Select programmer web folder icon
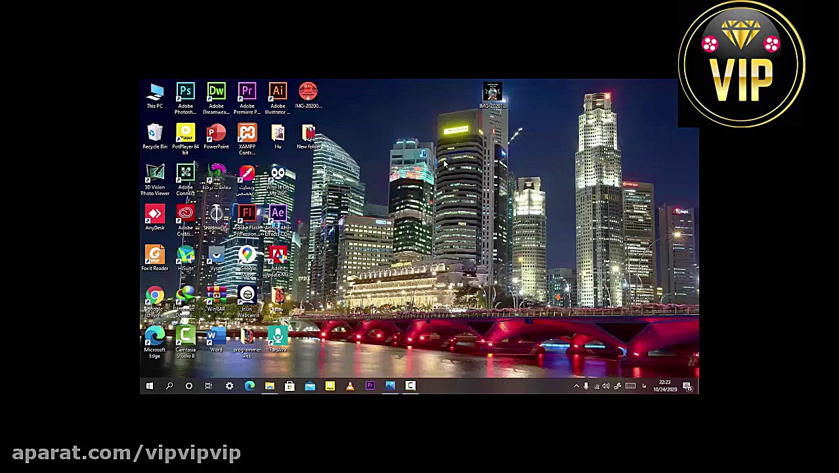This screenshot has width=839, height=473. (247, 342)
